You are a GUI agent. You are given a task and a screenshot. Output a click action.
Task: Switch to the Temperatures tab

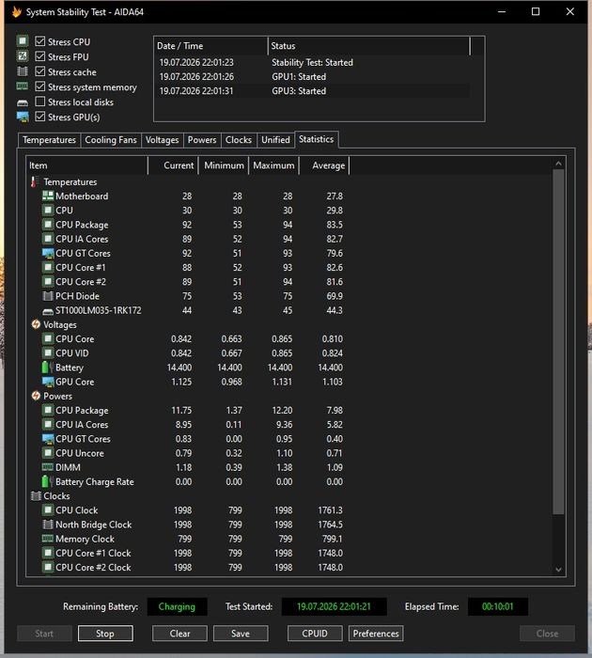click(x=49, y=140)
